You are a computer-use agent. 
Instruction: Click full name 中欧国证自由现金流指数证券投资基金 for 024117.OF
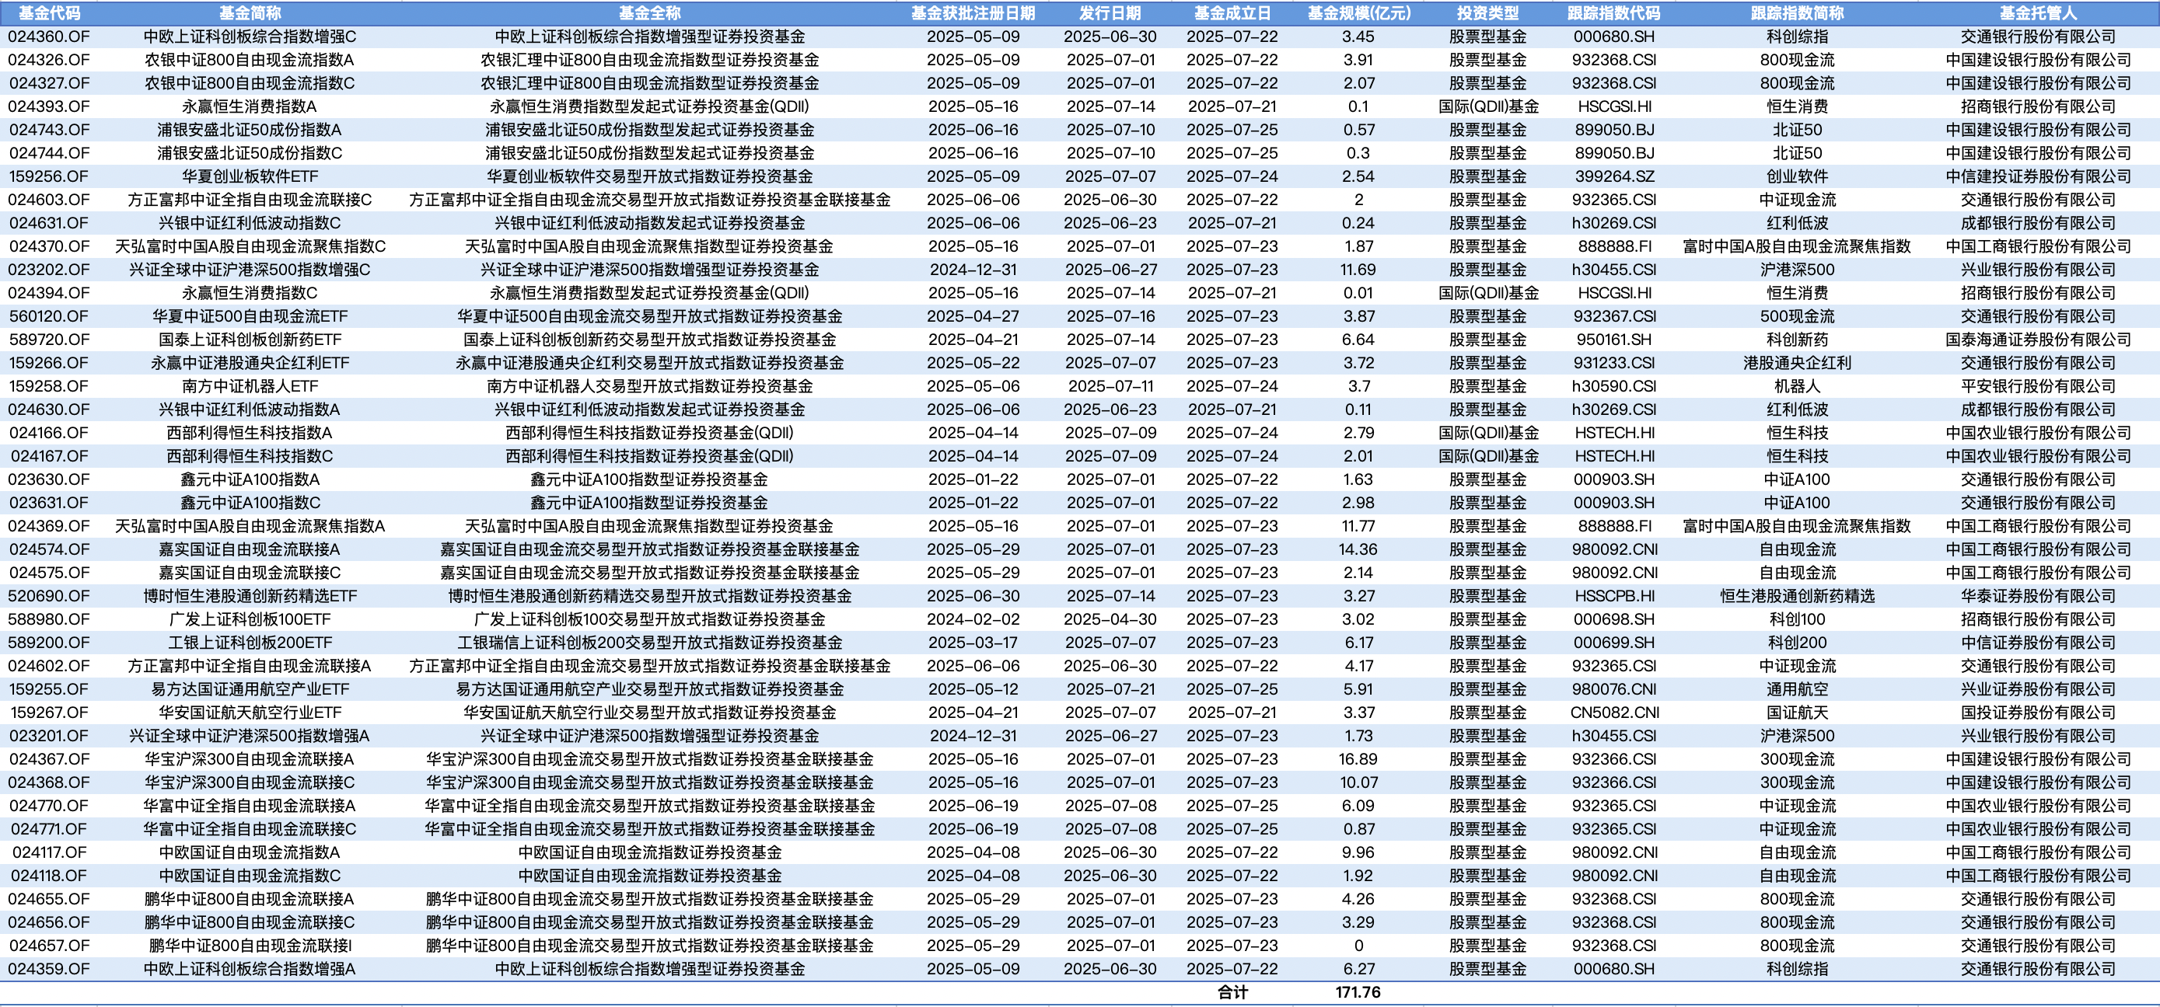(650, 852)
